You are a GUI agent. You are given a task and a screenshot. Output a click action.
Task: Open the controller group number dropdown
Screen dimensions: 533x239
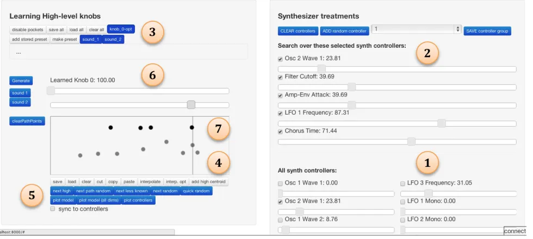(417, 29)
